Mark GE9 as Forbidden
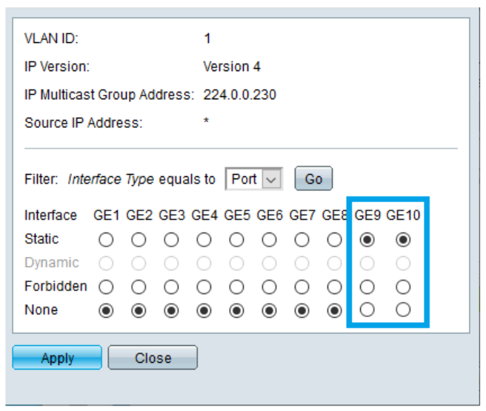 click(x=367, y=287)
